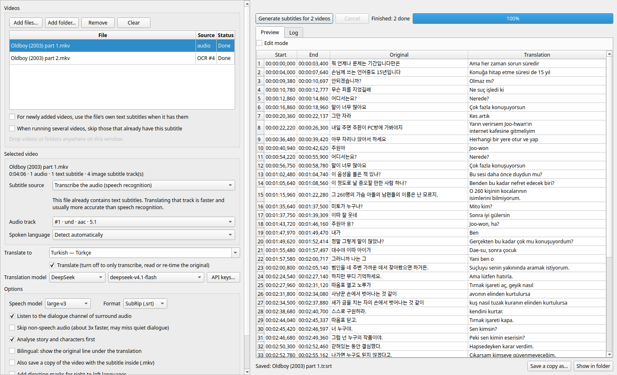
Task: Click row number 15 in preview table
Action: [261, 195]
